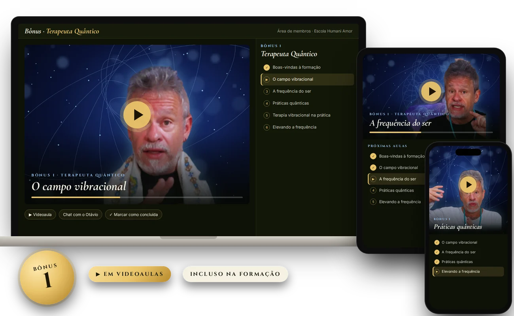The width and height of the screenshot is (514, 316).
Task: Click checkmark icon beside laptop Boas-vindas à formação
Action: pyautogui.click(x=267, y=68)
